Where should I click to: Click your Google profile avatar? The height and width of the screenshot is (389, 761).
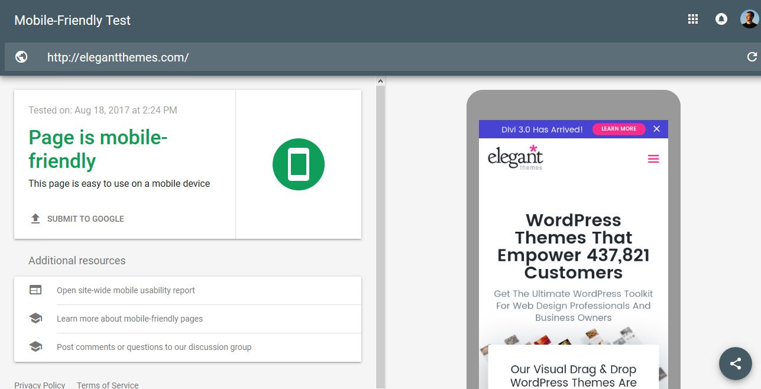[749, 19]
